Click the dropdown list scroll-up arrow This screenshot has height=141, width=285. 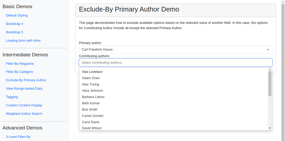tap(270, 69)
